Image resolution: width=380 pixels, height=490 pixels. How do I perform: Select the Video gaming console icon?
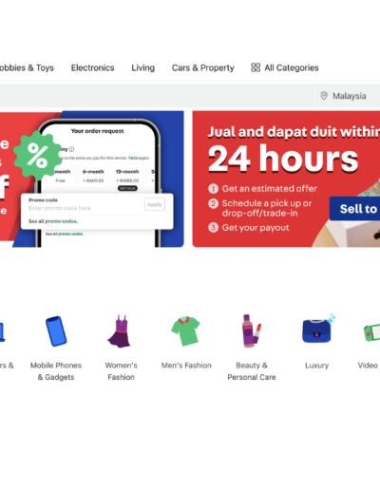pyautogui.click(x=372, y=332)
